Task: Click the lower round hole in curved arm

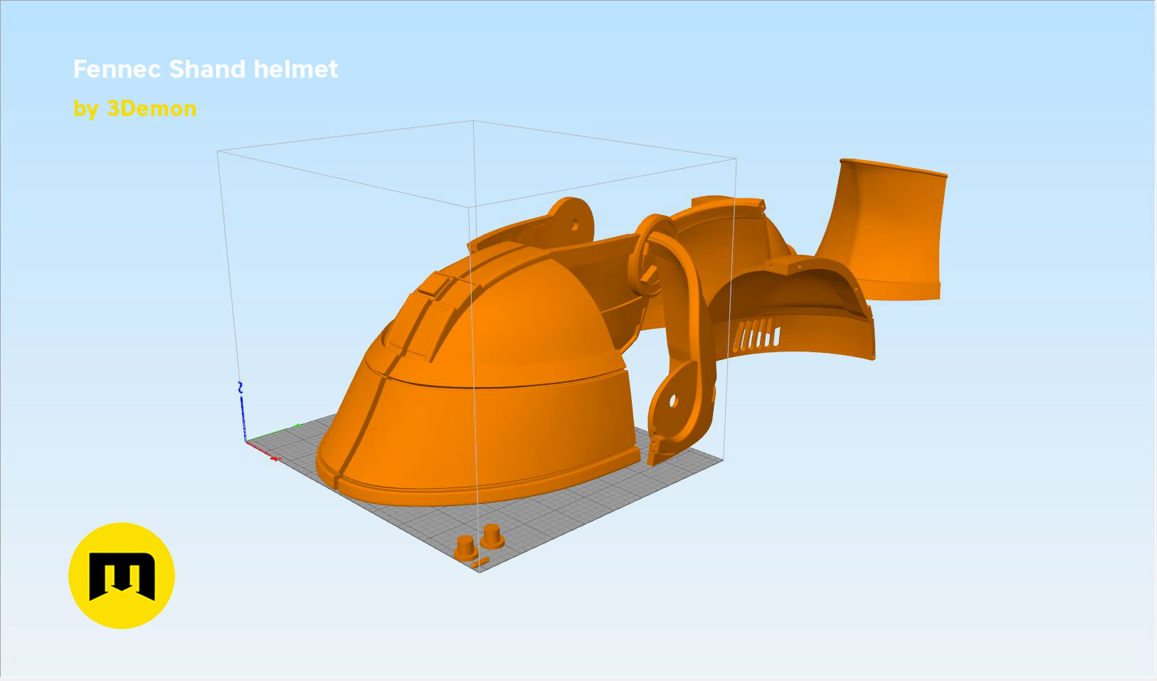Action: pyautogui.click(x=673, y=402)
